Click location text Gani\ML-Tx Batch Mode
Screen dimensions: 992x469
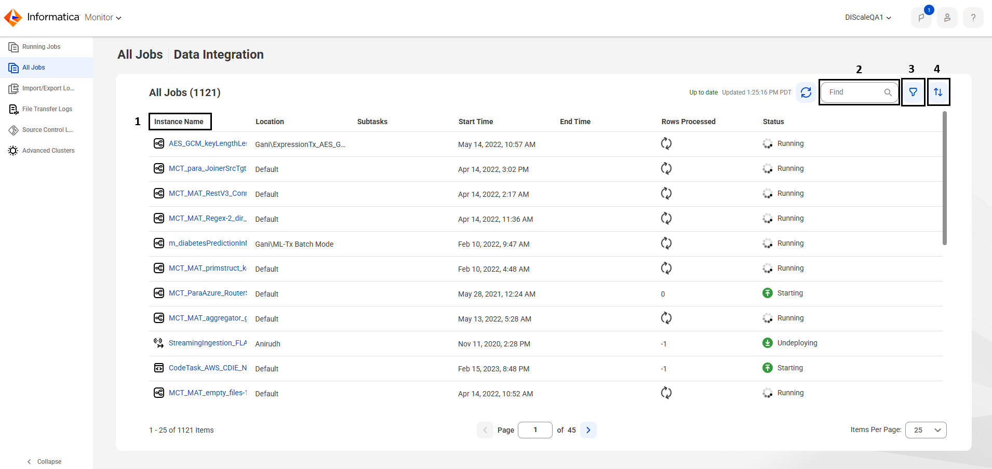294,244
